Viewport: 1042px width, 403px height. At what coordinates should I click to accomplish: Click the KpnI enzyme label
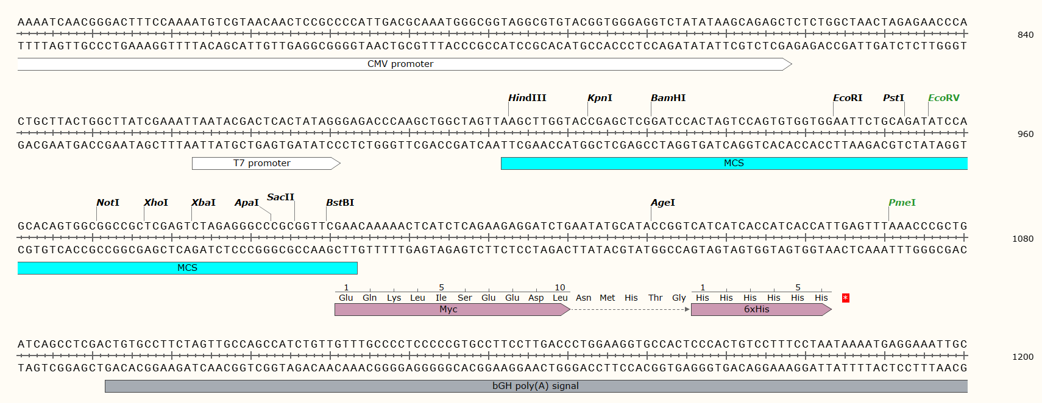point(600,98)
